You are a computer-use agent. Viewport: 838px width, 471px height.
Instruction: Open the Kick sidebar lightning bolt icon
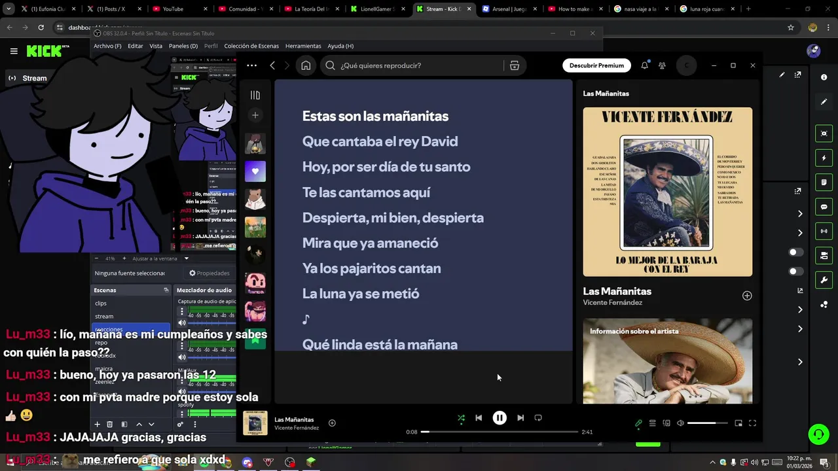click(x=824, y=158)
